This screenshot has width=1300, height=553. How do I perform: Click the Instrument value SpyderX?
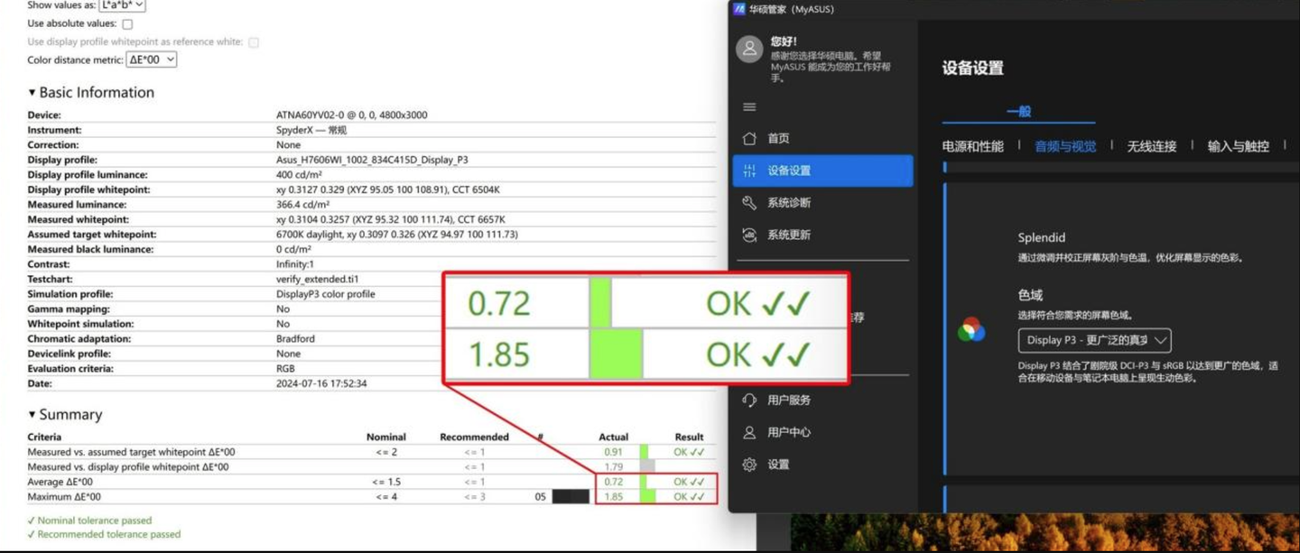pyautogui.click(x=311, y=130)
